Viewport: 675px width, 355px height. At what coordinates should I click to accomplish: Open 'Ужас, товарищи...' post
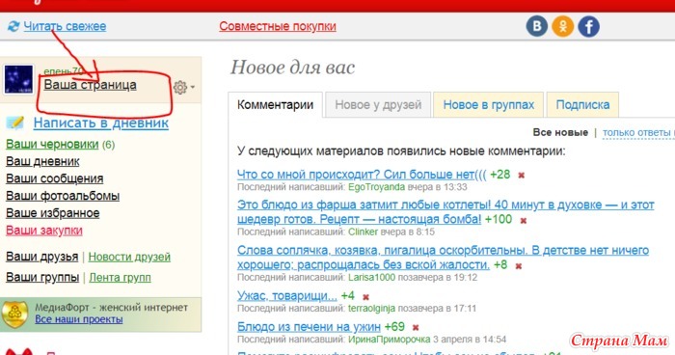click(287, 296)
